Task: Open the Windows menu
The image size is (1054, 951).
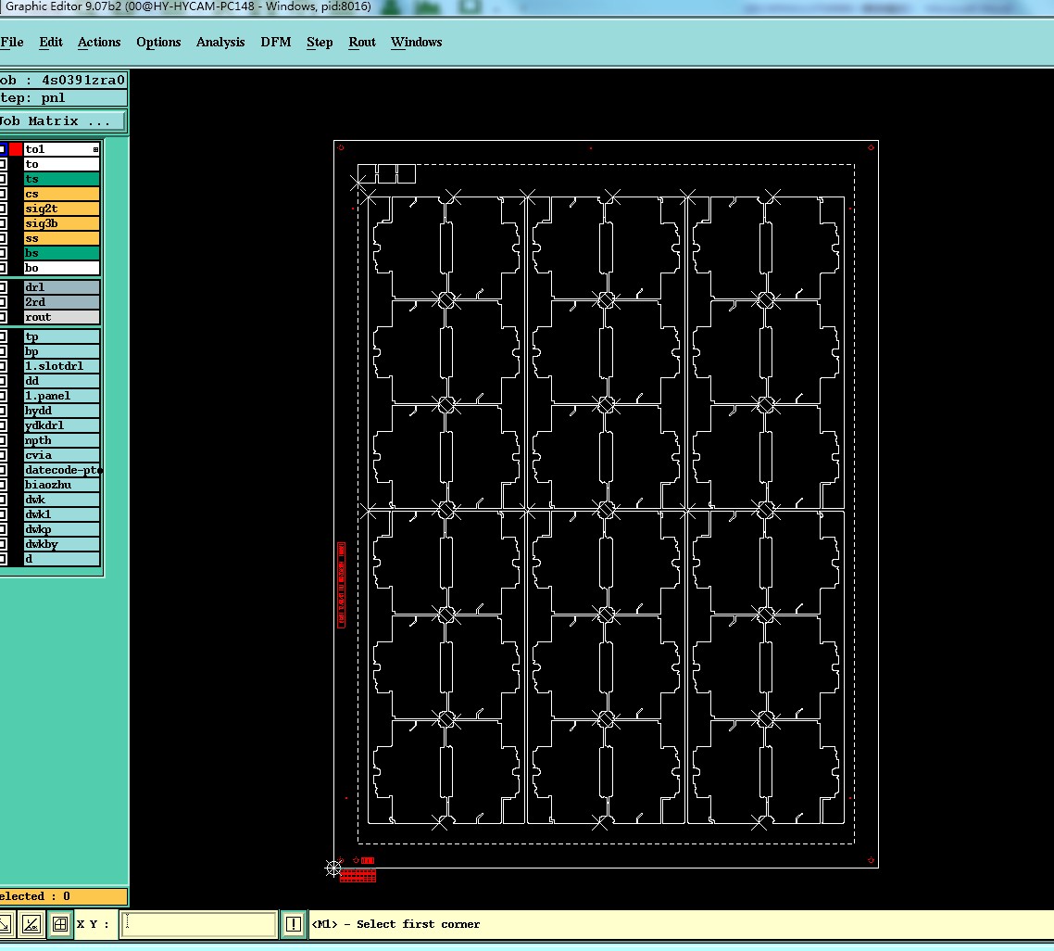Action: (416, 42)
